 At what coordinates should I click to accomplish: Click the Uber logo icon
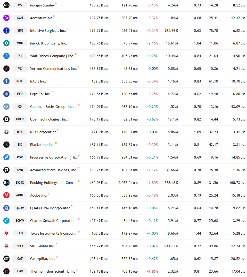tap(6, 119)
